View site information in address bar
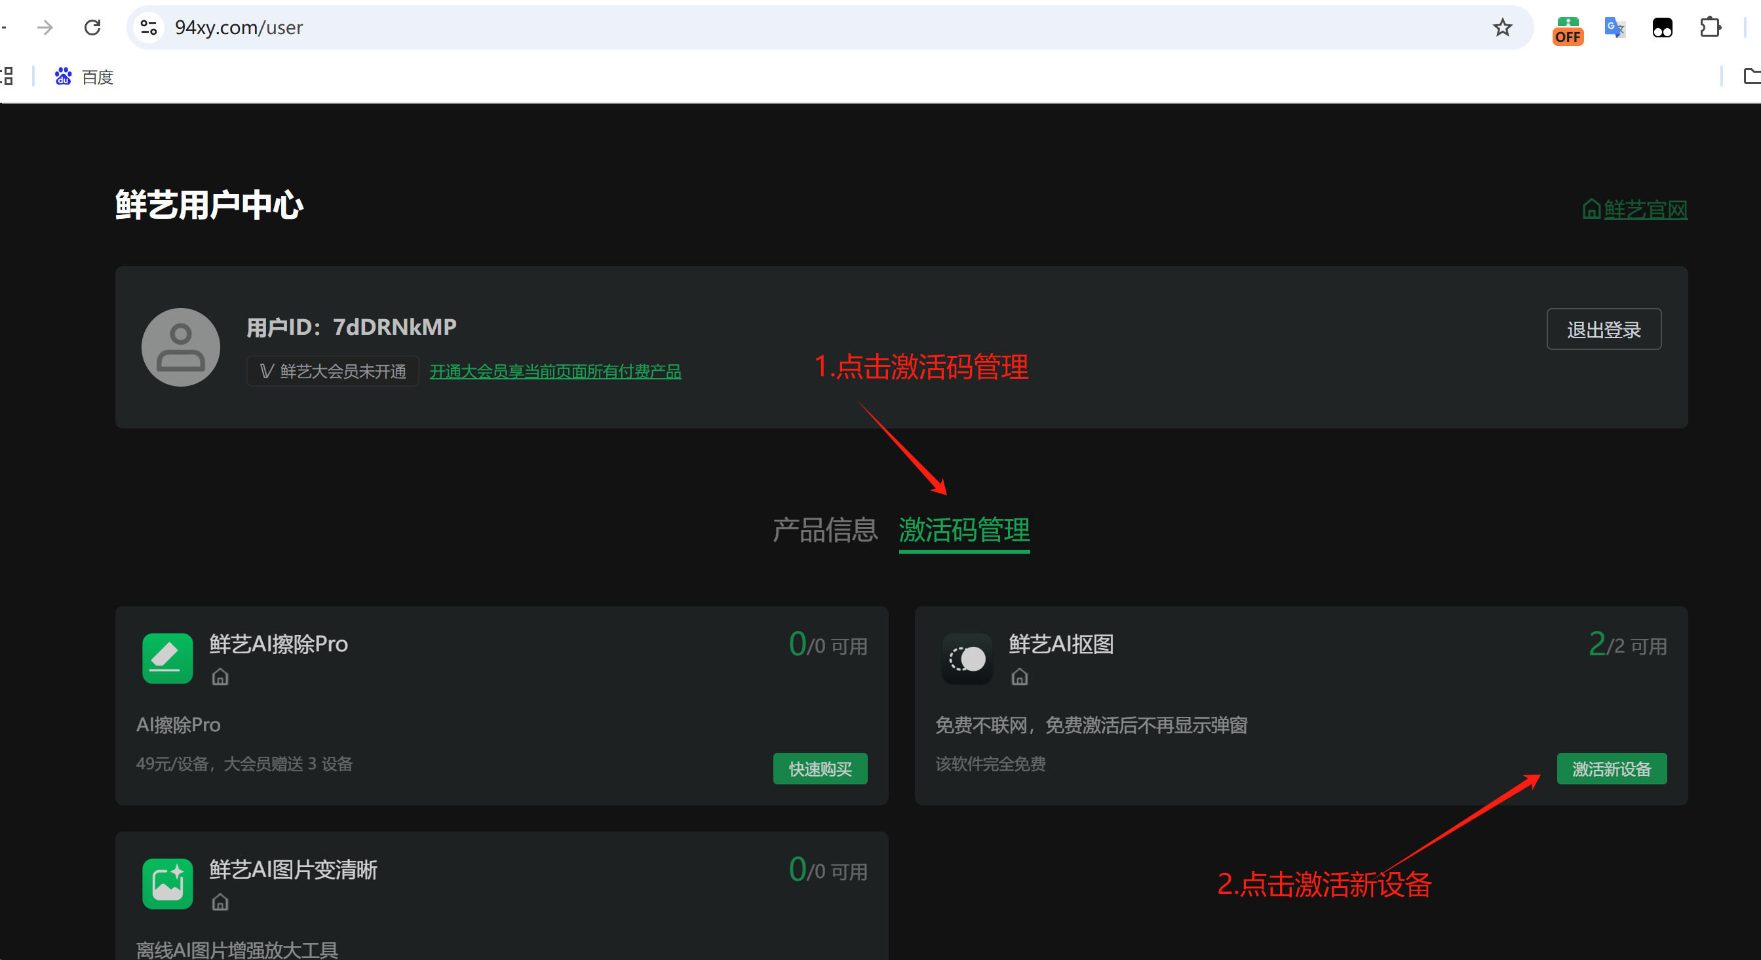 (148, 28)
